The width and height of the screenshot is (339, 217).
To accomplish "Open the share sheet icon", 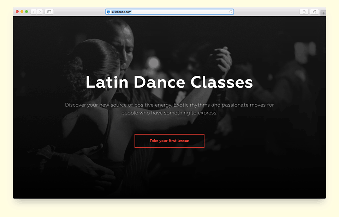I will (x=304, y=11).
